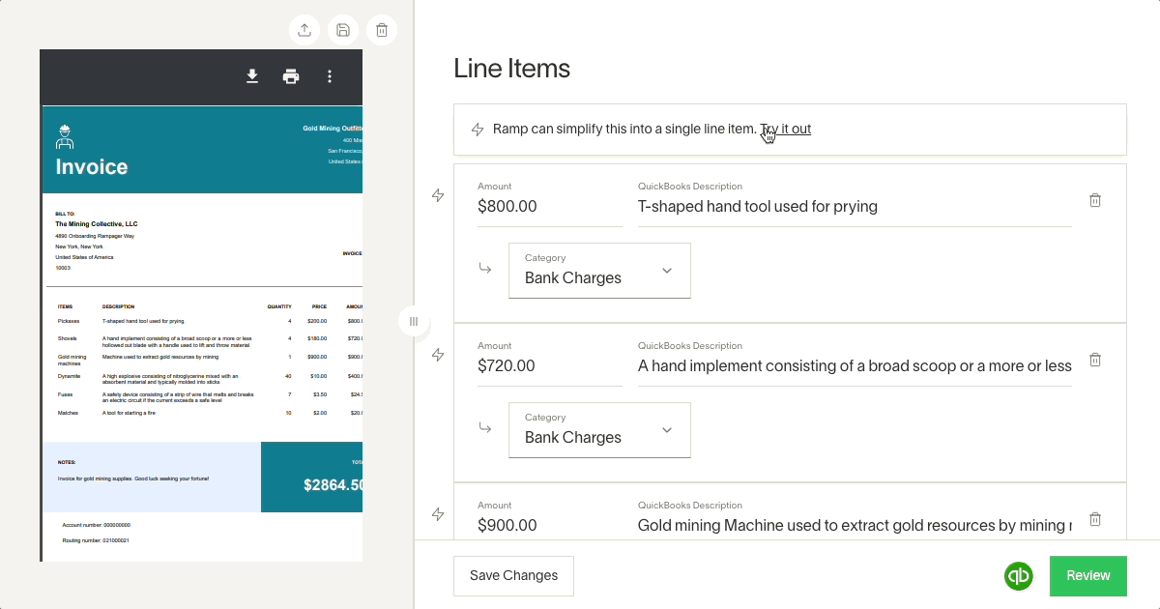Click the QuickBooks logo icon
The width and height of the screenshot is (1160, 609).
tap(1019, 576)
